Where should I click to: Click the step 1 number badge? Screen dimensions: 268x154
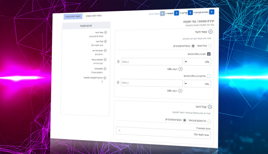[x=211, y=12]
